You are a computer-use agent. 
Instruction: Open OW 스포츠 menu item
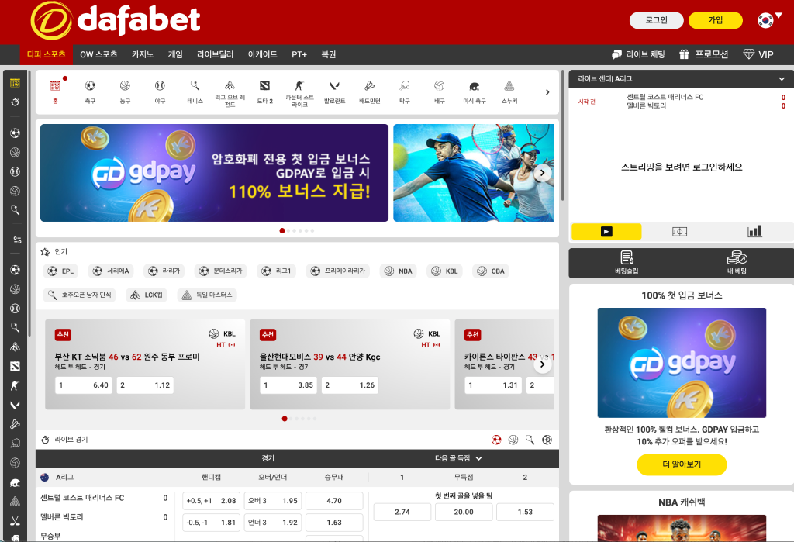(98, 54)
